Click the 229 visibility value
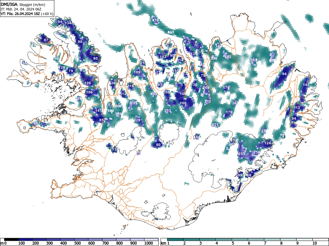 [137, 120]
